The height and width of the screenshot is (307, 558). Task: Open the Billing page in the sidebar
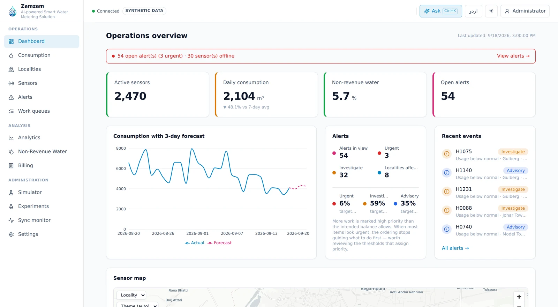[x=42, y=166]
